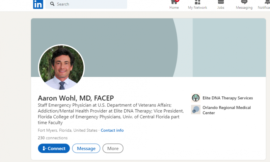270x162 pixels.
Task: Click the LinkedIn logo icon
Action: tap(38, 4)
